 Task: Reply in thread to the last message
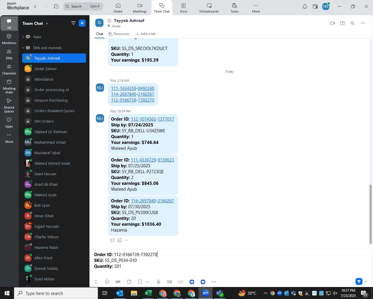pos(112,240)
